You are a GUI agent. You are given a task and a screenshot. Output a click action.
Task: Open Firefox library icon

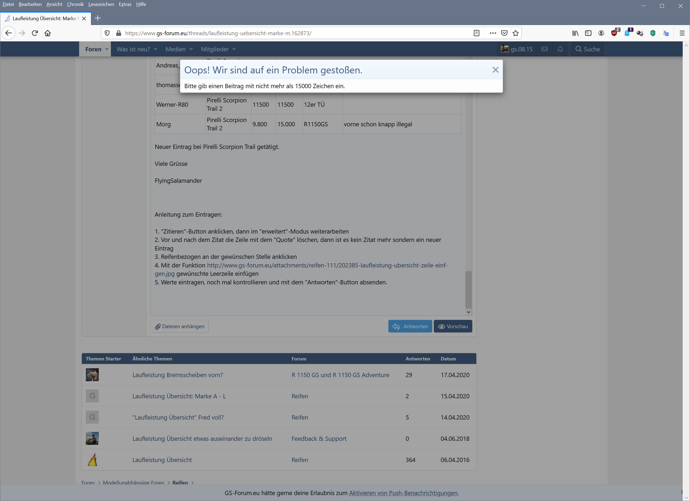575,33
